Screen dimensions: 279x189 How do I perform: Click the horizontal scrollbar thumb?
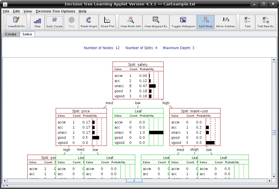(134, 181)
